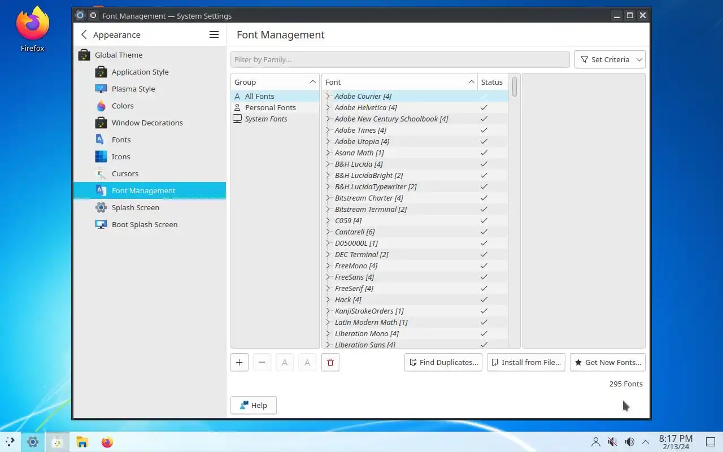Open System Settings taskbar icon

pyautogui.click(x=33, y=442)
